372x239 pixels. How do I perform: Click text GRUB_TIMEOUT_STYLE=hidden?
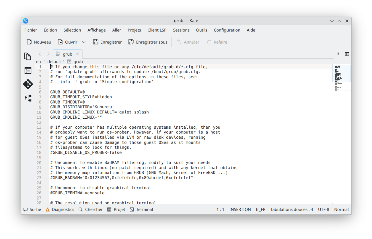(x=81, y=97)
